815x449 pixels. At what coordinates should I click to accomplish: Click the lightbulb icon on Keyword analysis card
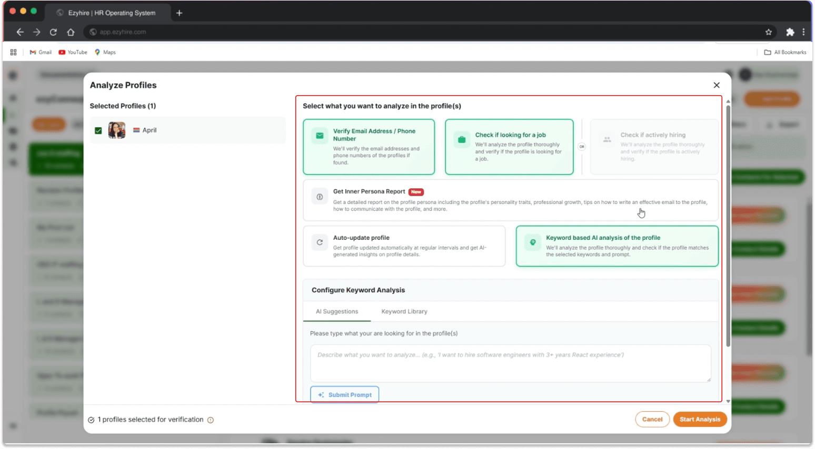[533, 242]
